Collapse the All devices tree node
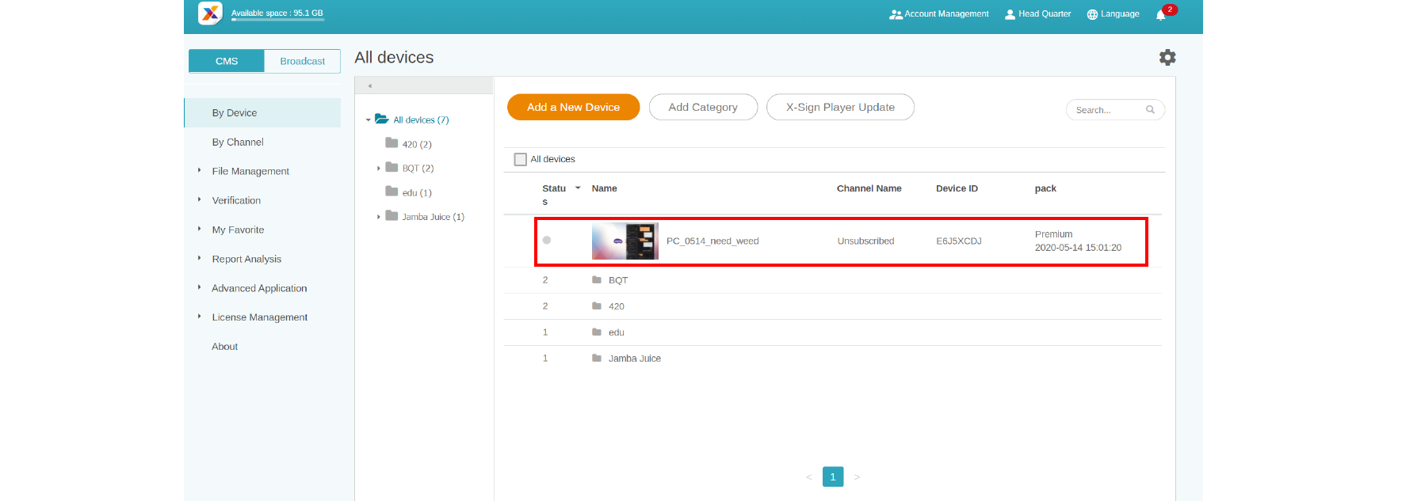 point(369,120)
